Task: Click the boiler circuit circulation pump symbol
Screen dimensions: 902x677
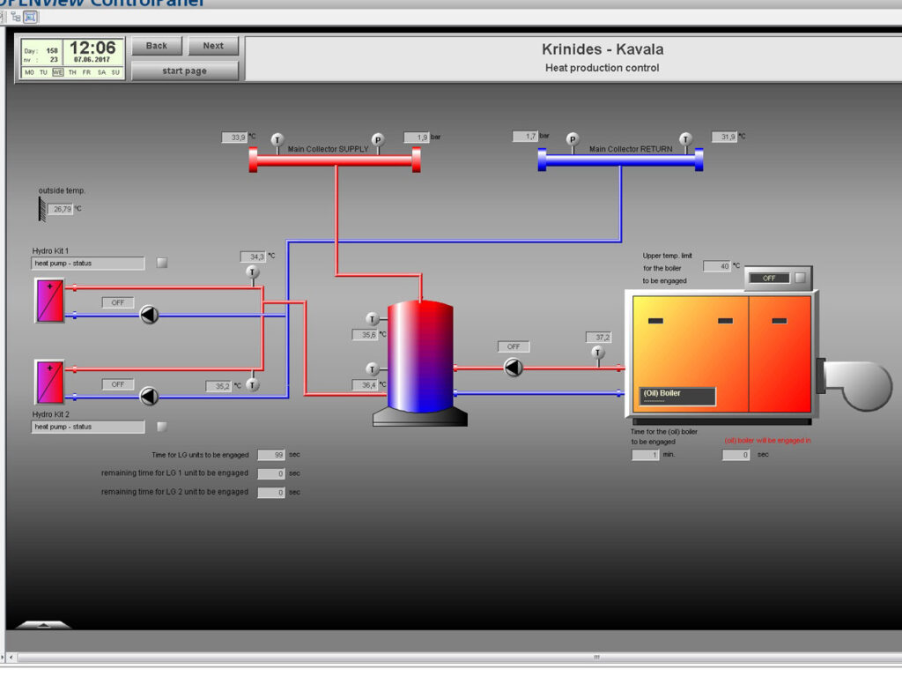Action: tap(514, 368)
